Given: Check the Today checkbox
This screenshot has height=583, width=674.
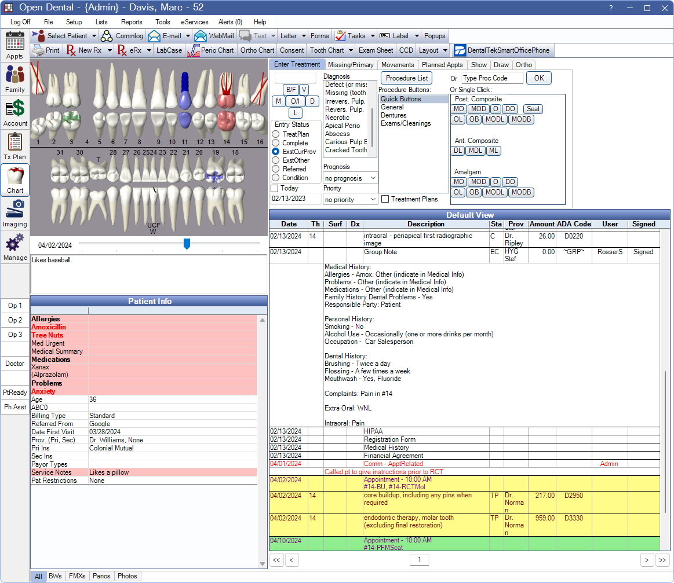Looking at the screenshot, I should [275, 188].
